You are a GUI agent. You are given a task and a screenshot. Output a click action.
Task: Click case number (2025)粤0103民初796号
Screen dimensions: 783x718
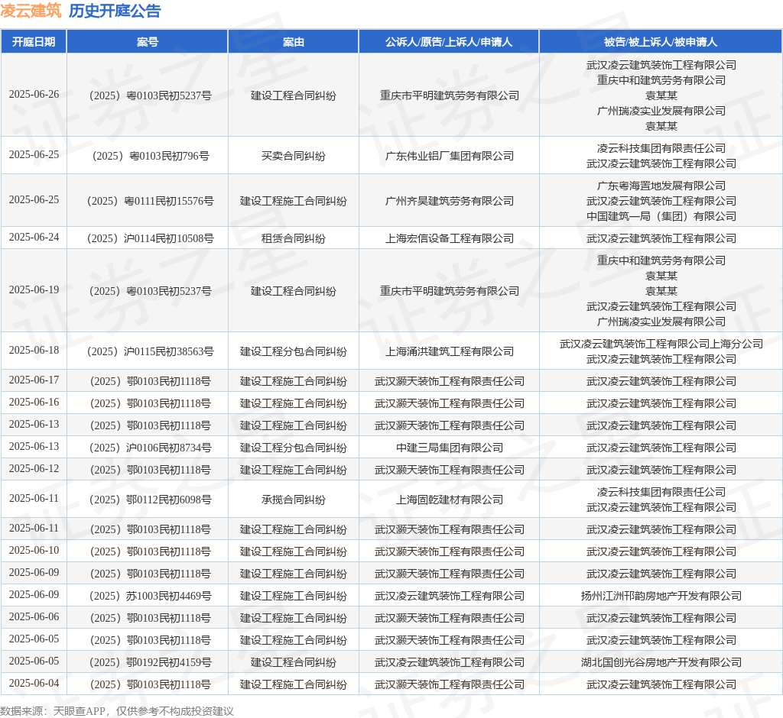[151, 156]
